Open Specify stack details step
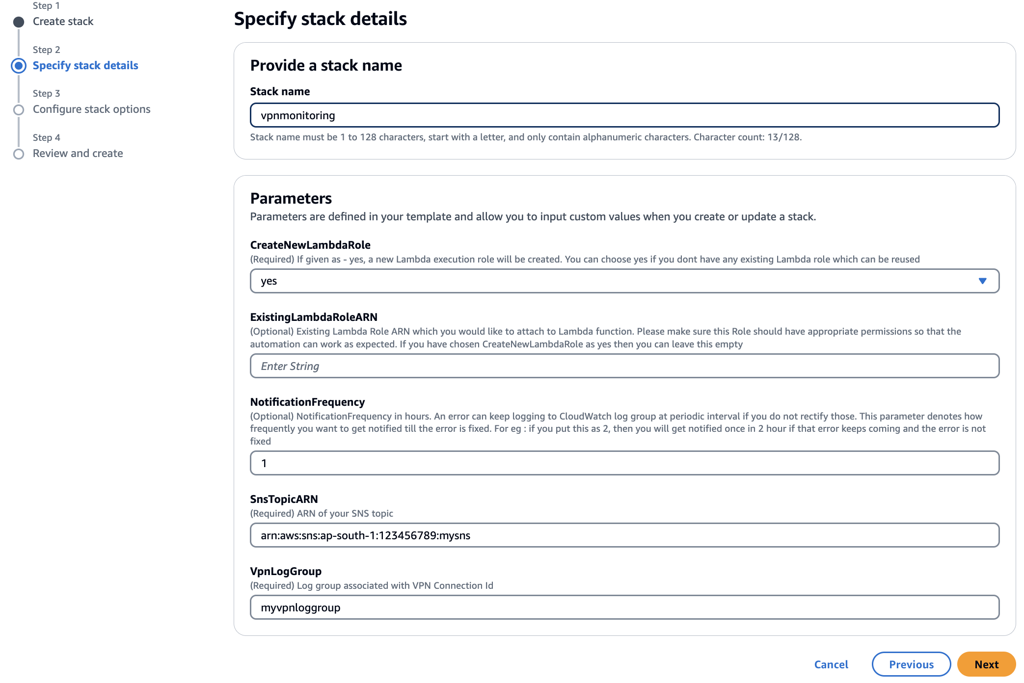The height and width of the screenshot is (683, 1024). [85, 65]
